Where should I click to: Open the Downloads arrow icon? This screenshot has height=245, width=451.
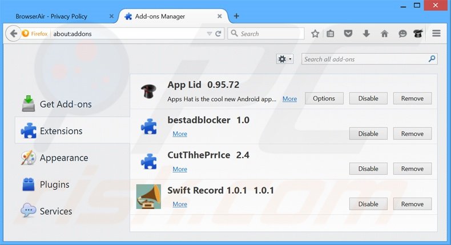click(x=366, y=34)
